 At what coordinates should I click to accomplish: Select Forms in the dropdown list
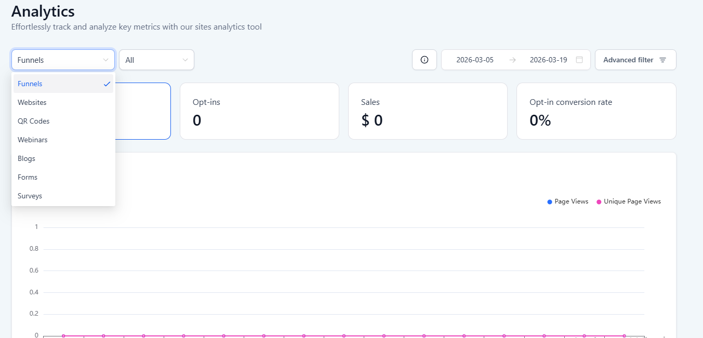click(x=28, y=177)
